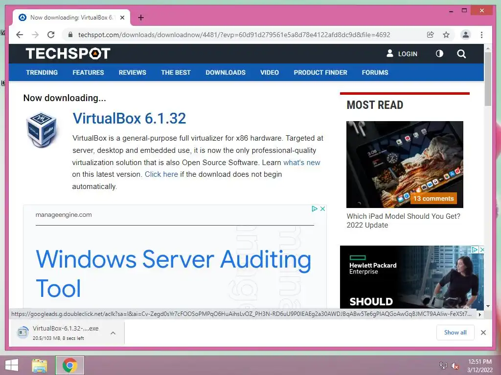Open the iPad article thumbnail

pos(405,164)
